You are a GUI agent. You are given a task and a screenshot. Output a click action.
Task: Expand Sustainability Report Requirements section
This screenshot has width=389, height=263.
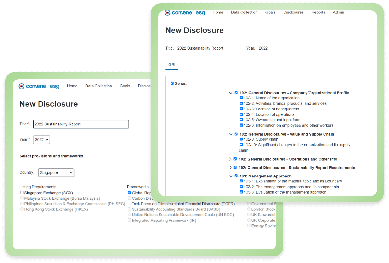coord(230,168)
